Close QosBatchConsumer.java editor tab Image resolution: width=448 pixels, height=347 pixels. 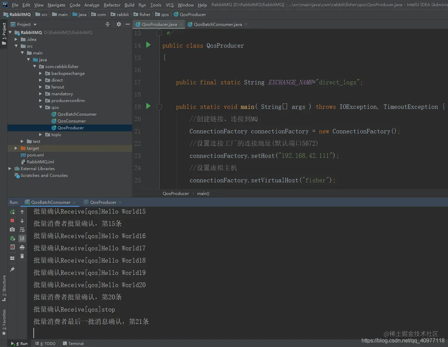click(246, 24)
